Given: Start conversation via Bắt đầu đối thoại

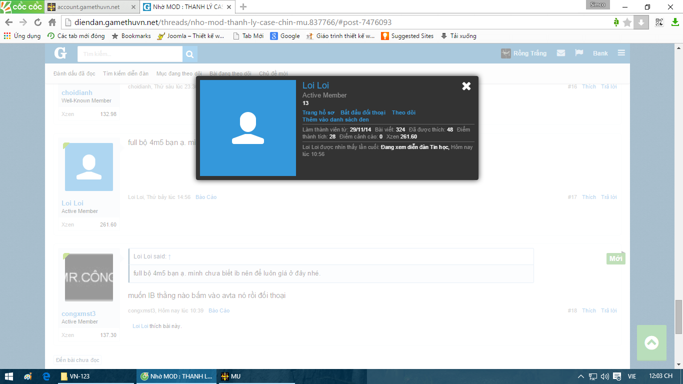Looking at the screenshot, I should 363,112.
